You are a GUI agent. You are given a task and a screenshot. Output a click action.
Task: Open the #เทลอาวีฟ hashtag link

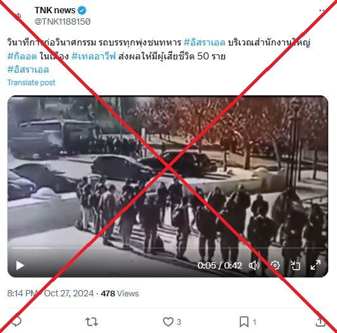[94, 56]
